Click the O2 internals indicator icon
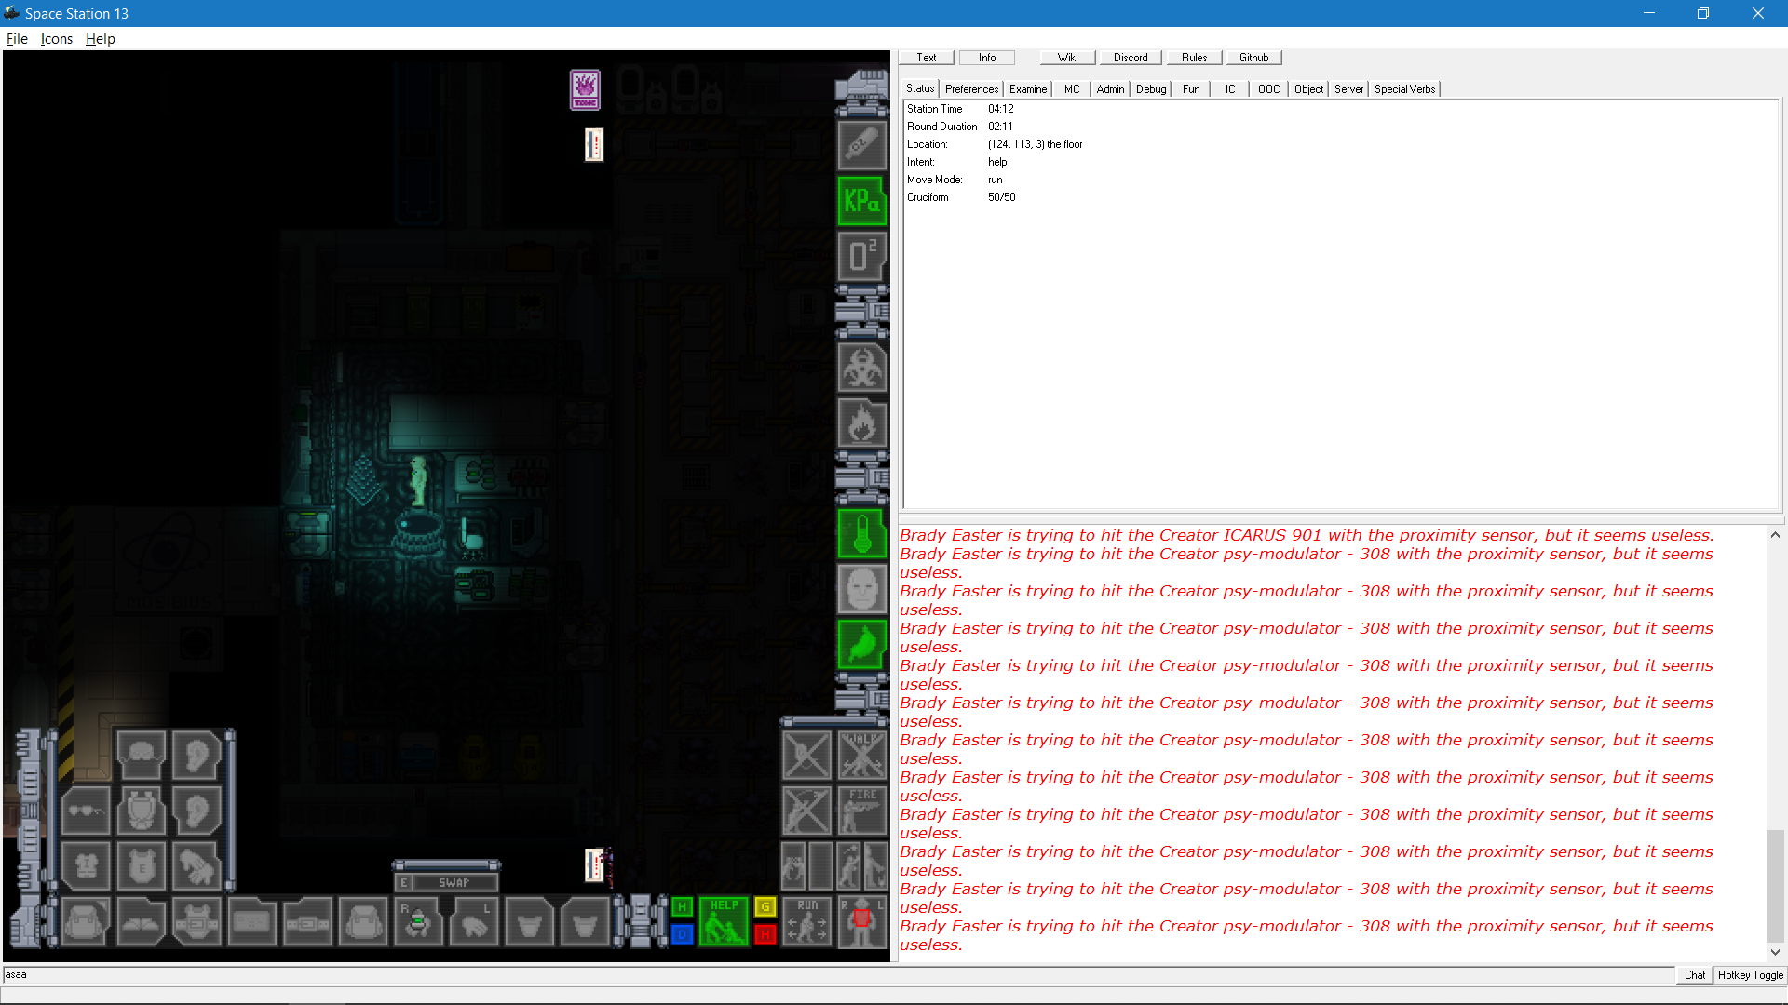 [861, 257]
